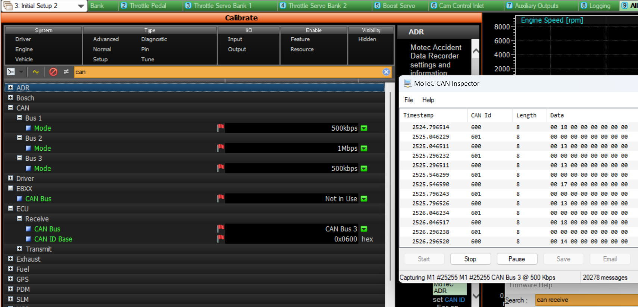Viewport: 638px width, 307px height.
Task: Collapse the Bus 3 node
Action: click(x=19, y=158)
